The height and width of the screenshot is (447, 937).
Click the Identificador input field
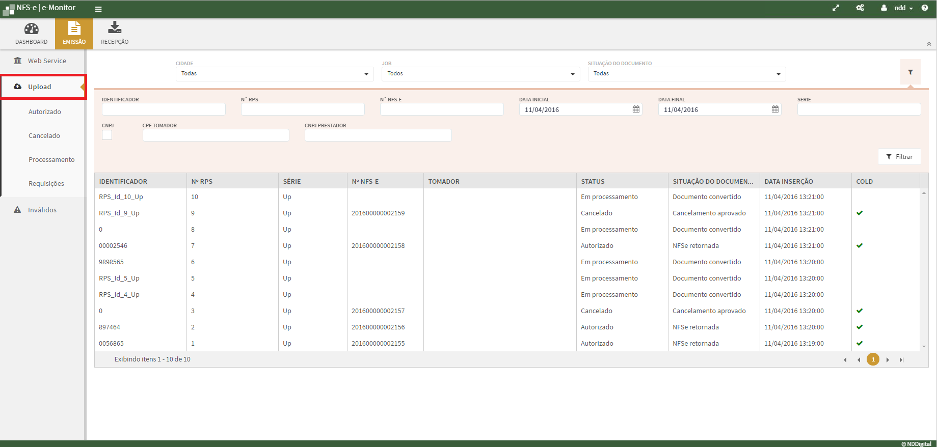164,109
